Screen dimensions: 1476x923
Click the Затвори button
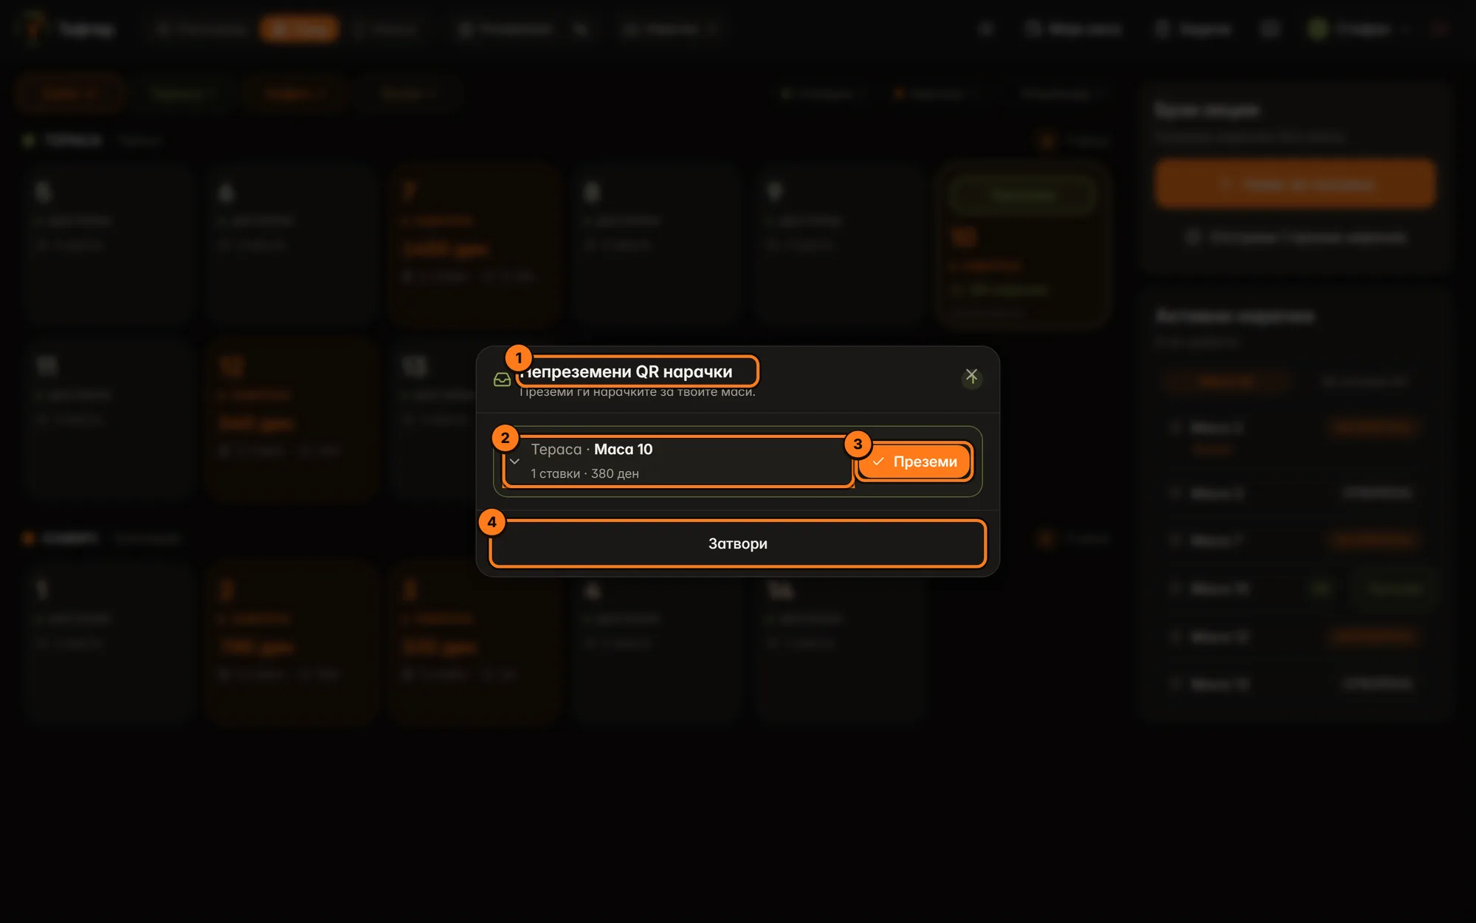click(x=737, y=543)
